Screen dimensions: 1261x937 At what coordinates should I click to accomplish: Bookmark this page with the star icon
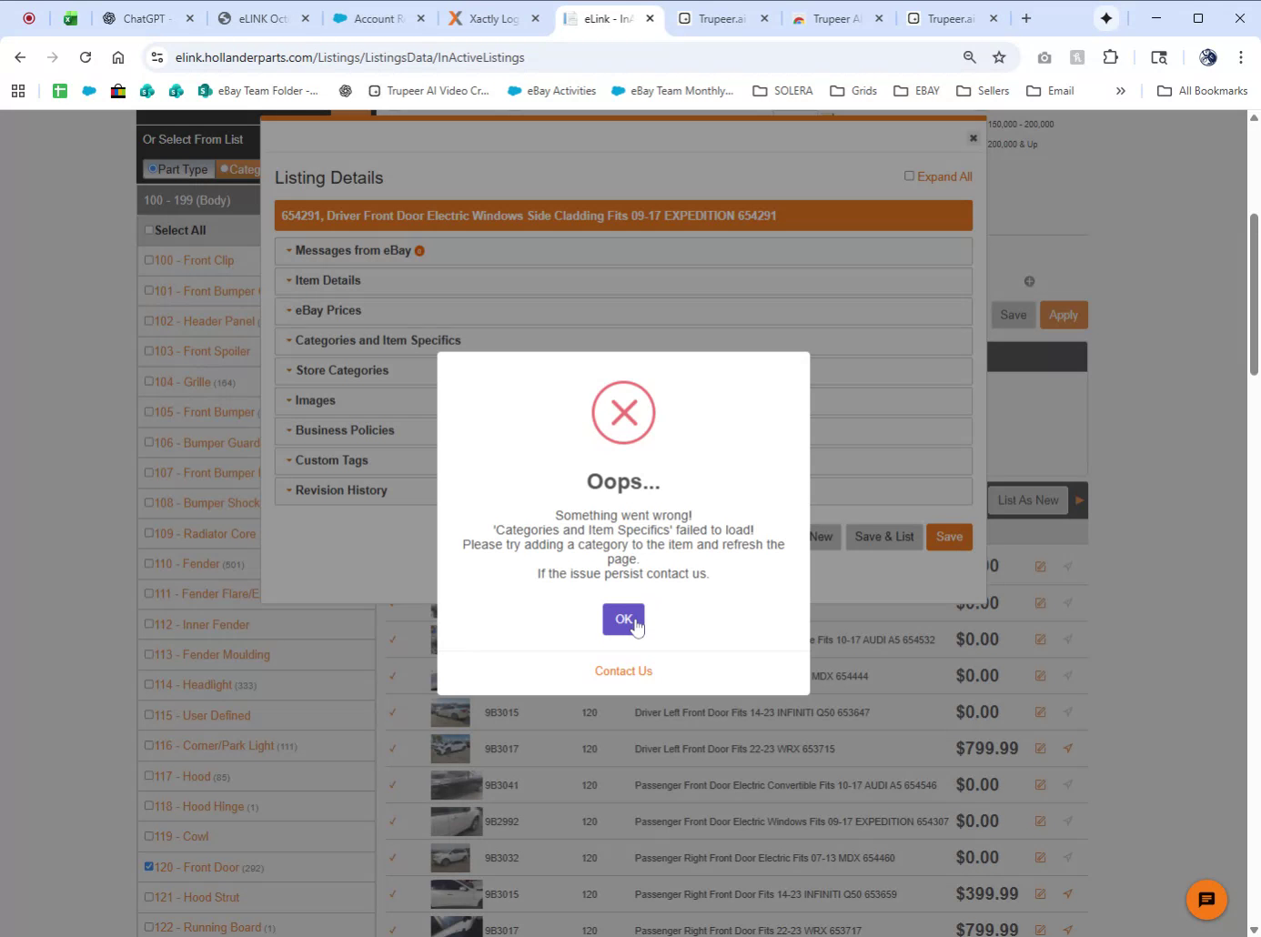999,57
